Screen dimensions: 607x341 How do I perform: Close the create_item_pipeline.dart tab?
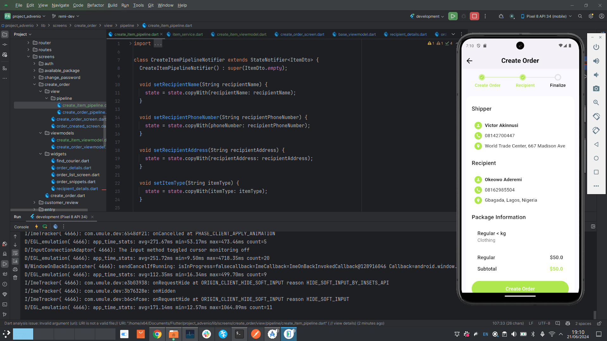(x=161, y=34)
